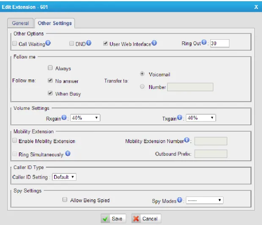The image size is (262, 225).
Task: Toggle the DND checkbox
Action: [x=72, y=43]
